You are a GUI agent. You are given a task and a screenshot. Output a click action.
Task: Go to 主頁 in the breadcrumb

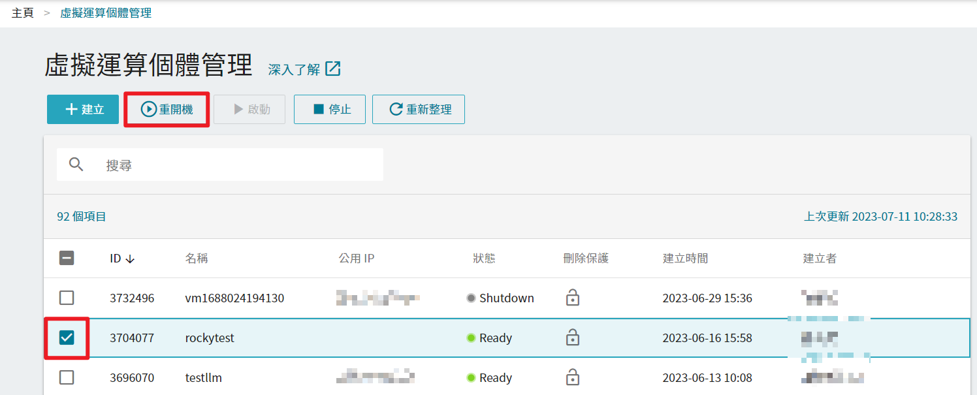pyautogui.click(x=23, y=12)
